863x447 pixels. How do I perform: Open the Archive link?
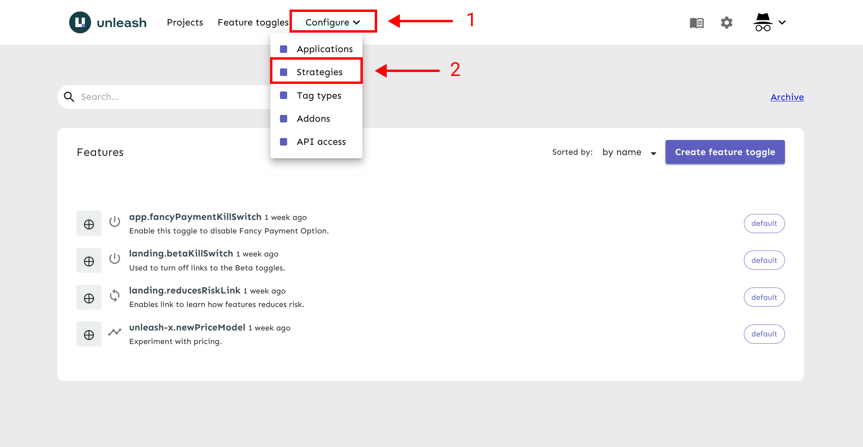[x=787, y=97]
